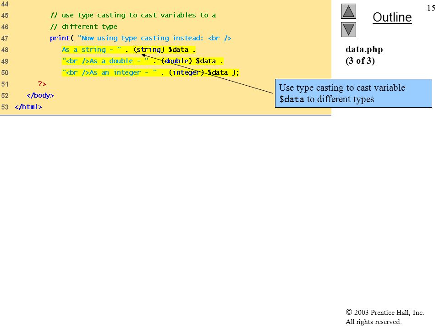
Task: Click 'All rights reserved.' footer text
Action: 373,322
